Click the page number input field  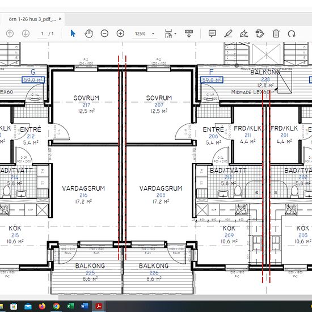[42, 33]
